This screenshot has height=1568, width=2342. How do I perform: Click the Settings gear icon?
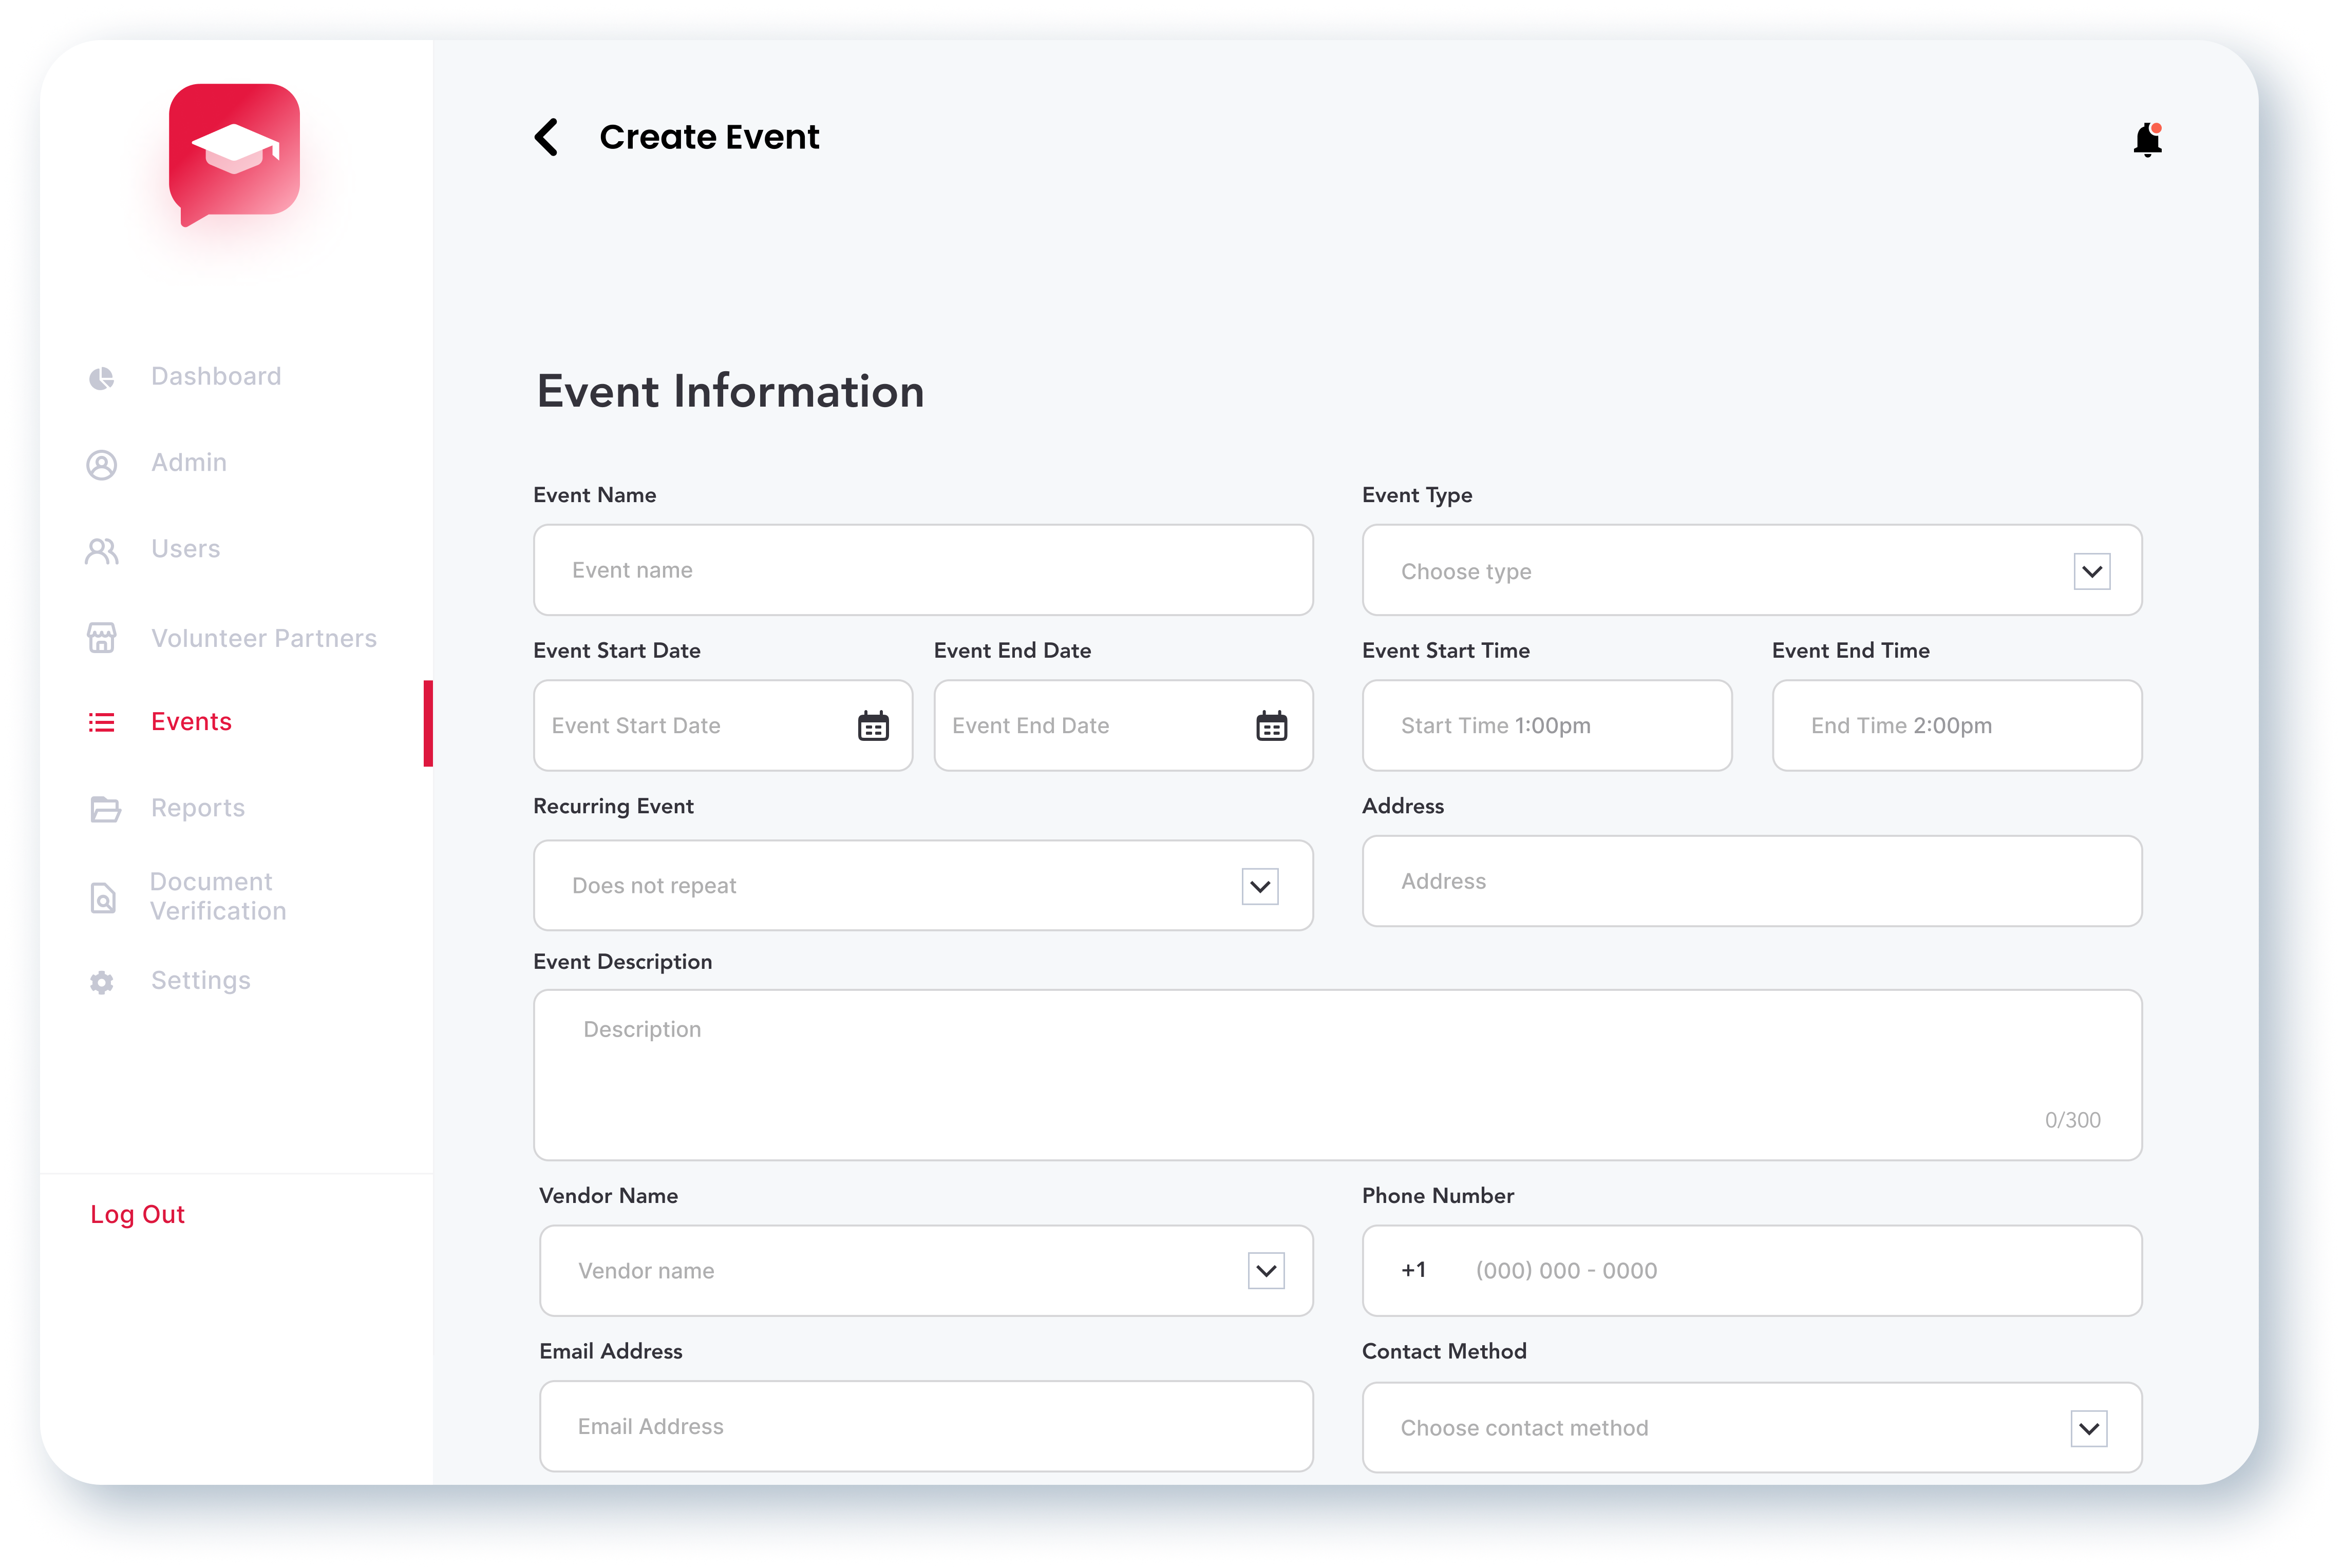coord(101,982)
